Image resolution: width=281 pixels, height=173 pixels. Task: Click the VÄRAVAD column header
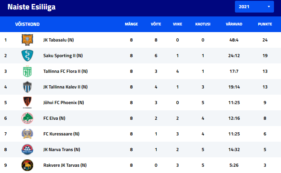(x=234, y=24)
